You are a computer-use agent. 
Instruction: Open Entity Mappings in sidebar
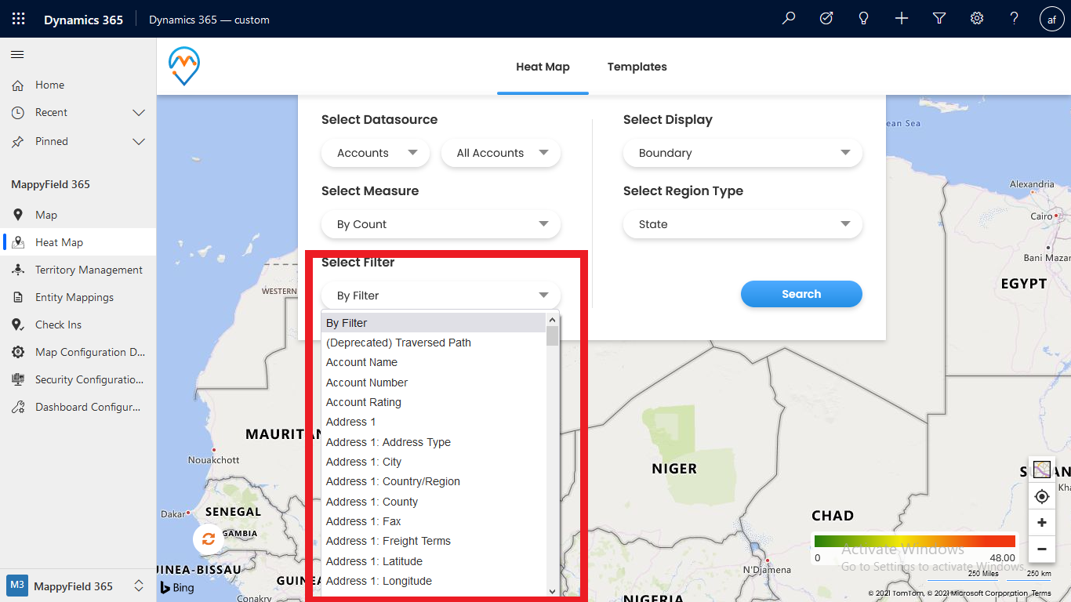78,297
